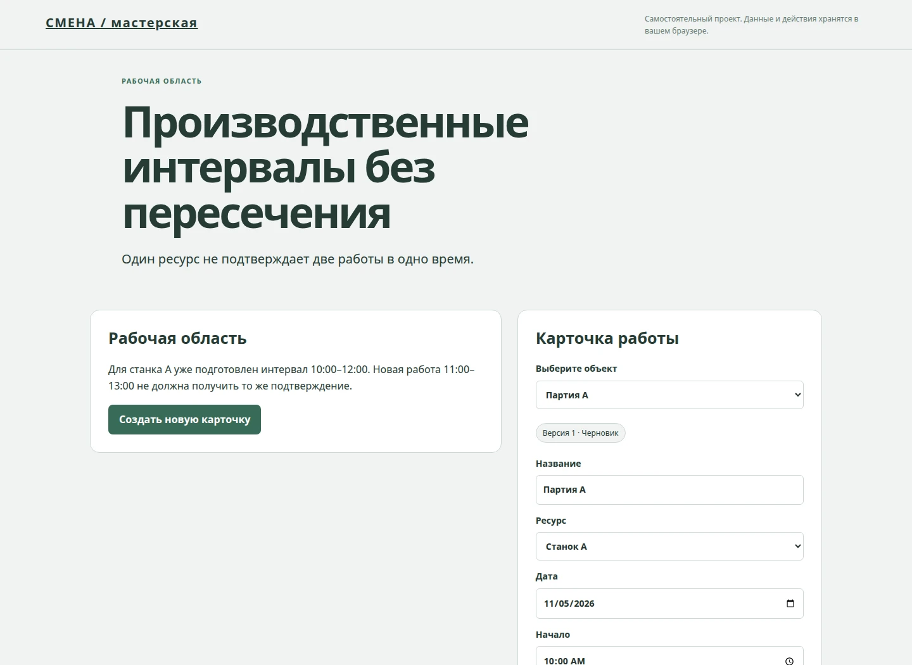Click the small green РАБОЧАЯ ОБЛАСТЬ eyebrow label
Screen dimensions: 912x665
click(x=161, y=81)
